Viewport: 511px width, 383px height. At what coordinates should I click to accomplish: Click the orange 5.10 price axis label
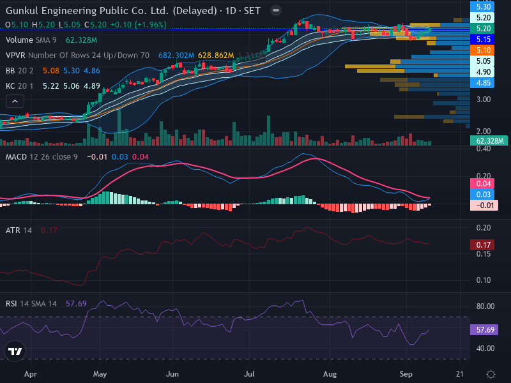pyautogui.click(x=482, y=50)
